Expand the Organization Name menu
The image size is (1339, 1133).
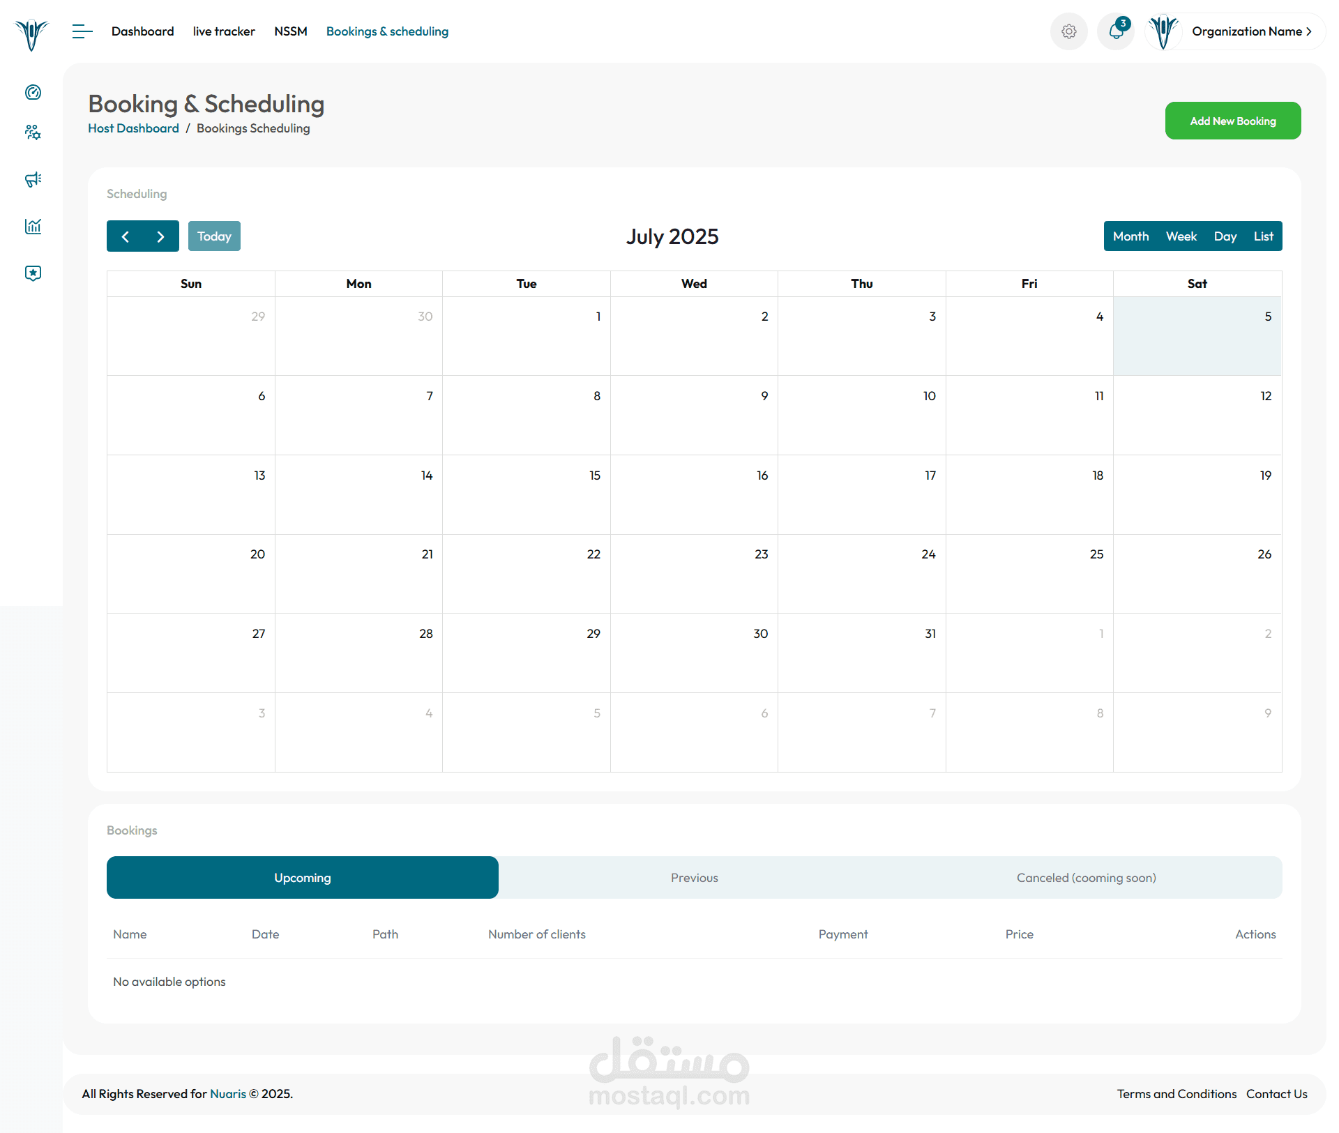(1251, 31)
